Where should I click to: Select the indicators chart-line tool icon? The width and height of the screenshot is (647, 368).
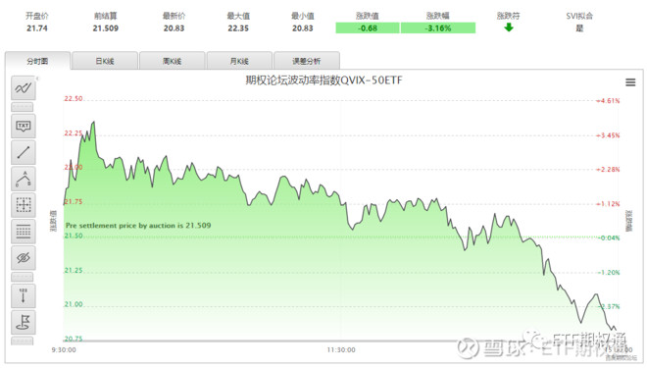tap(24, 88)
